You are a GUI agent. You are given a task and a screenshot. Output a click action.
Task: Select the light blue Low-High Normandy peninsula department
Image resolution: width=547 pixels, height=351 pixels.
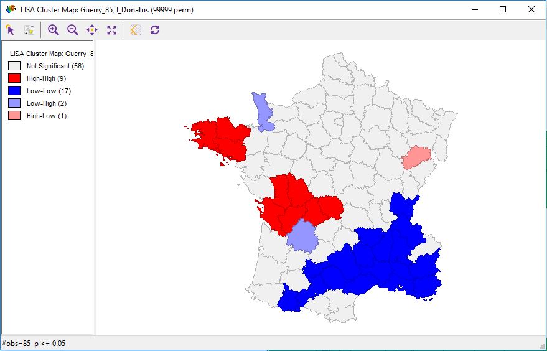[x=263, y=111]
